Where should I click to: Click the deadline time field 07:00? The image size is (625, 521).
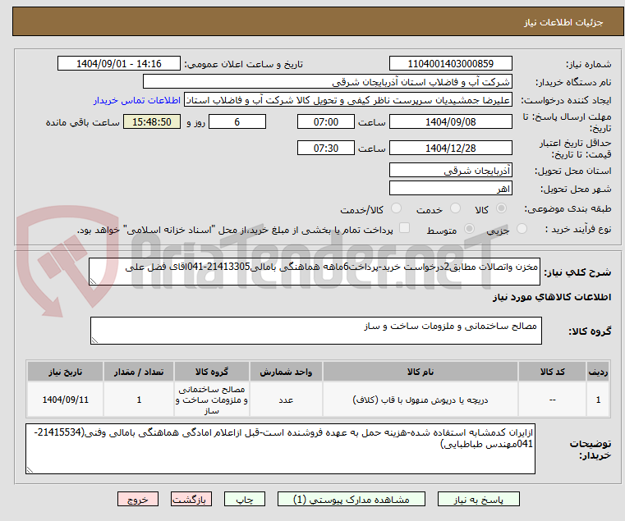(326, 122)
